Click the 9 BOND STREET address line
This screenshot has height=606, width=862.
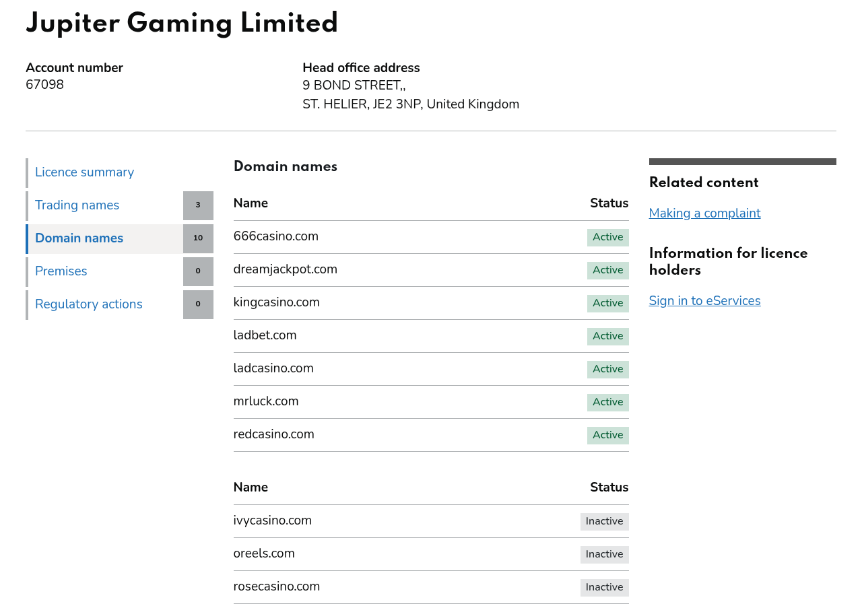point(354,86)
